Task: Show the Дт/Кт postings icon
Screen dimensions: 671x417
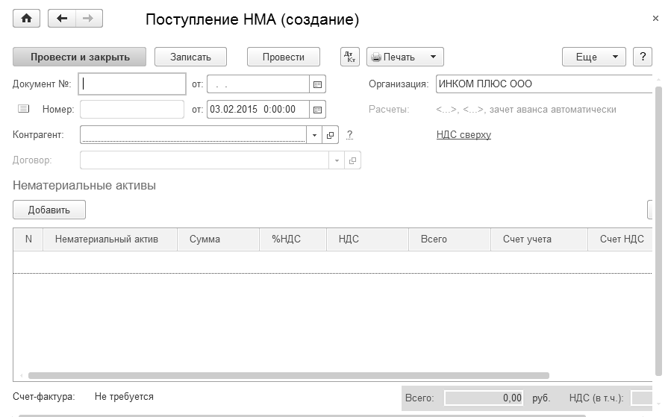Action: [x=350, y=57]
